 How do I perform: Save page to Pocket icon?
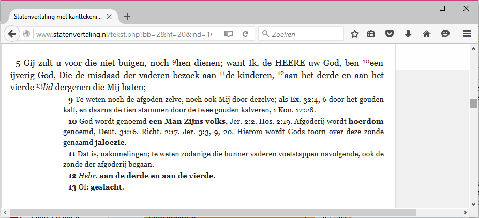389,34
